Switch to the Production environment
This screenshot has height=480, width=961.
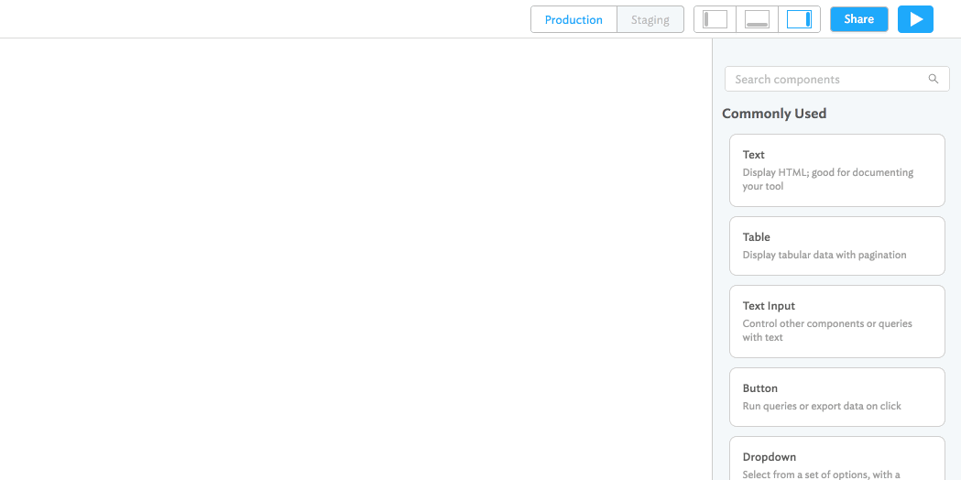pos(573,19)
